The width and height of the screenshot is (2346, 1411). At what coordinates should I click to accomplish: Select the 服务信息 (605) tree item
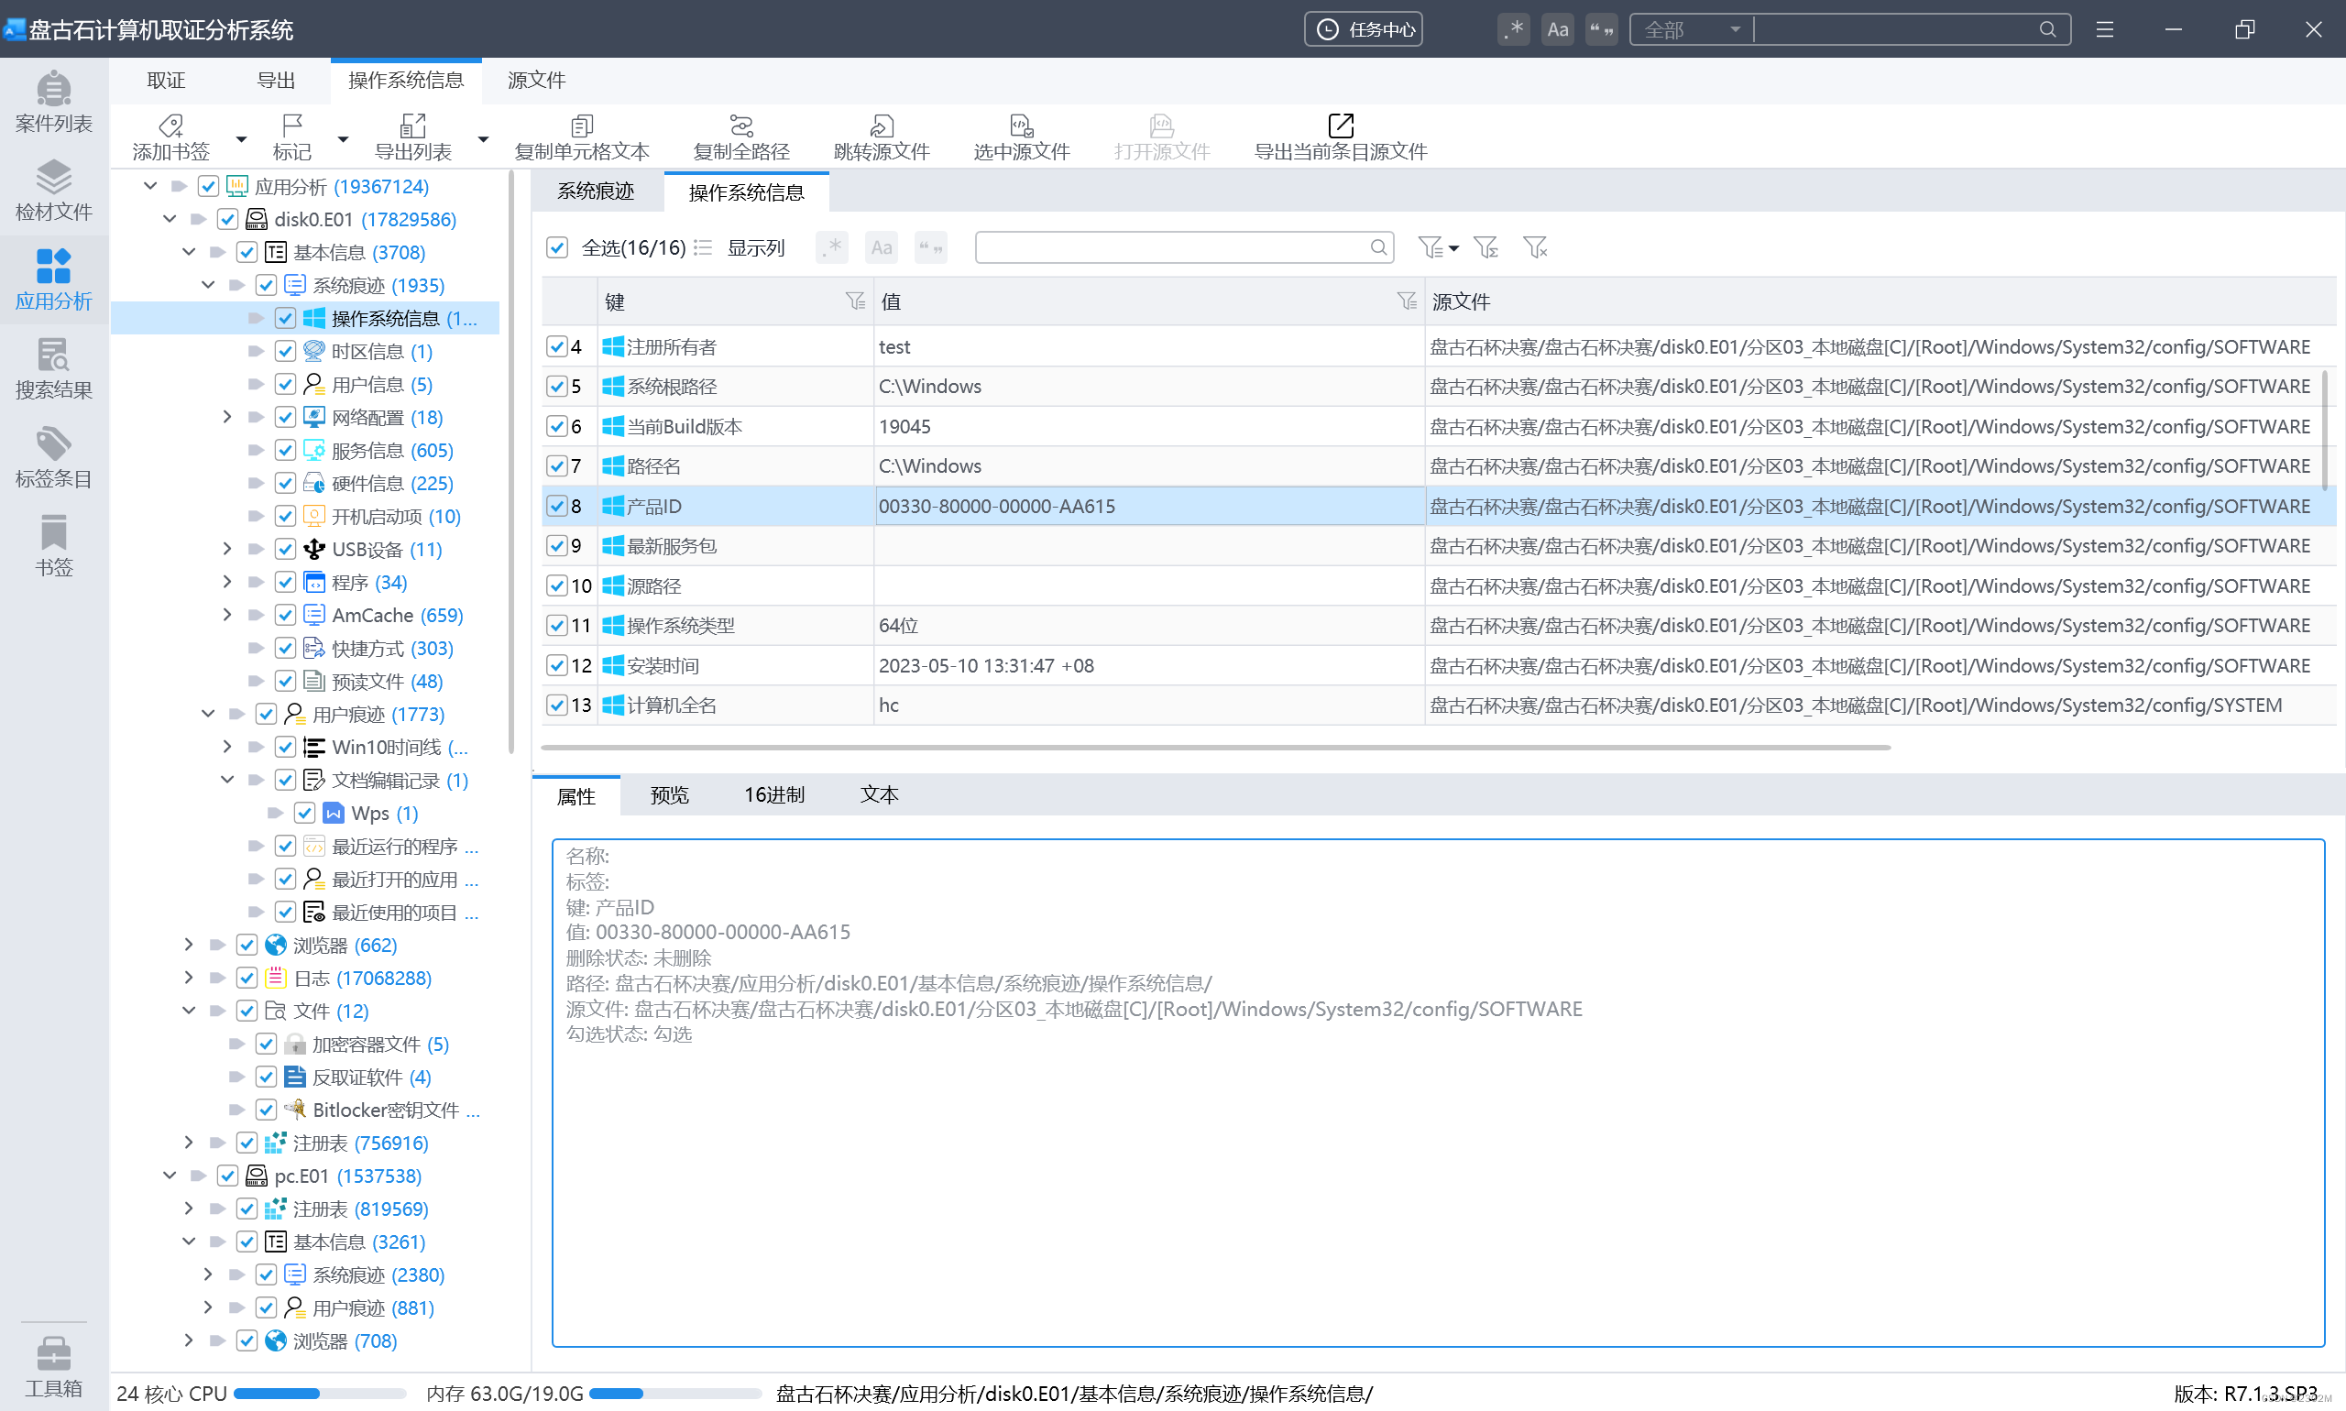click(392, 451)
